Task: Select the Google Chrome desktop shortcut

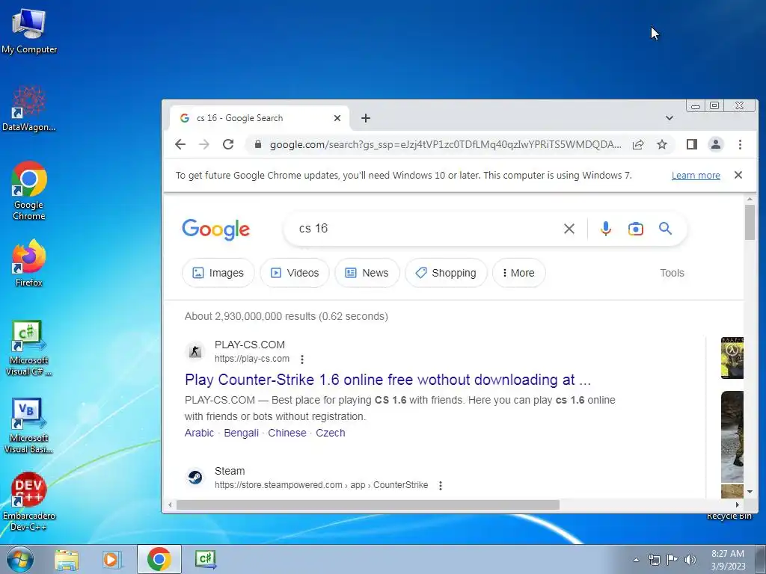Action: pos(29,191)
